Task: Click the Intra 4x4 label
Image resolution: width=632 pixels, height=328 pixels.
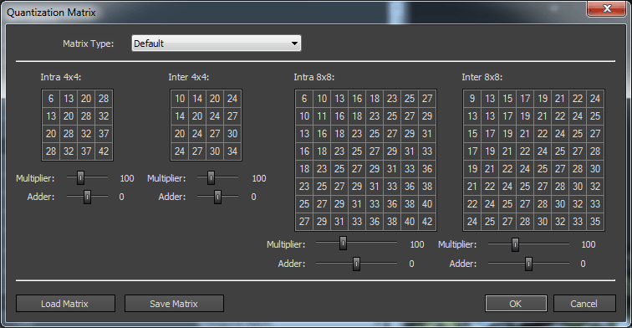Action: (x=61, y=77)
